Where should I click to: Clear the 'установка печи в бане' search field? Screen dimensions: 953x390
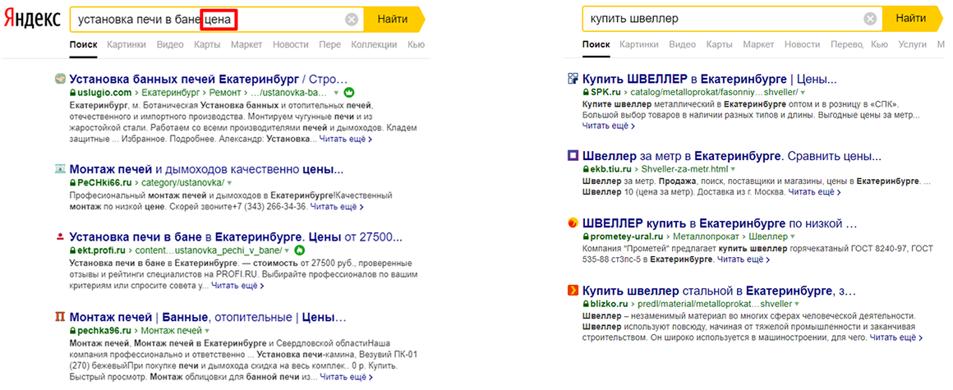pos(352,20)
